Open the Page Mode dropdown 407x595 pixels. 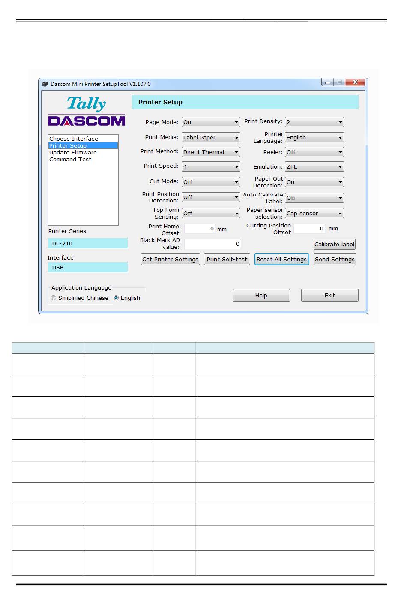(210, 122)
